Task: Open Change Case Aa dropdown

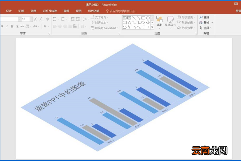Action: click(x=36, y=26)
